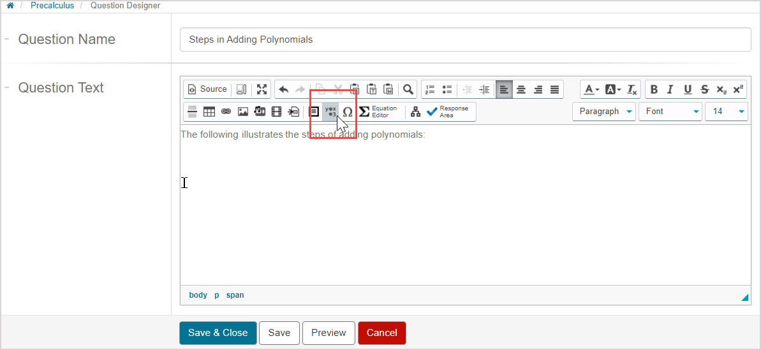Click the insert link icon
This screenshot has height=350, width=761.
tap(226, 112)
